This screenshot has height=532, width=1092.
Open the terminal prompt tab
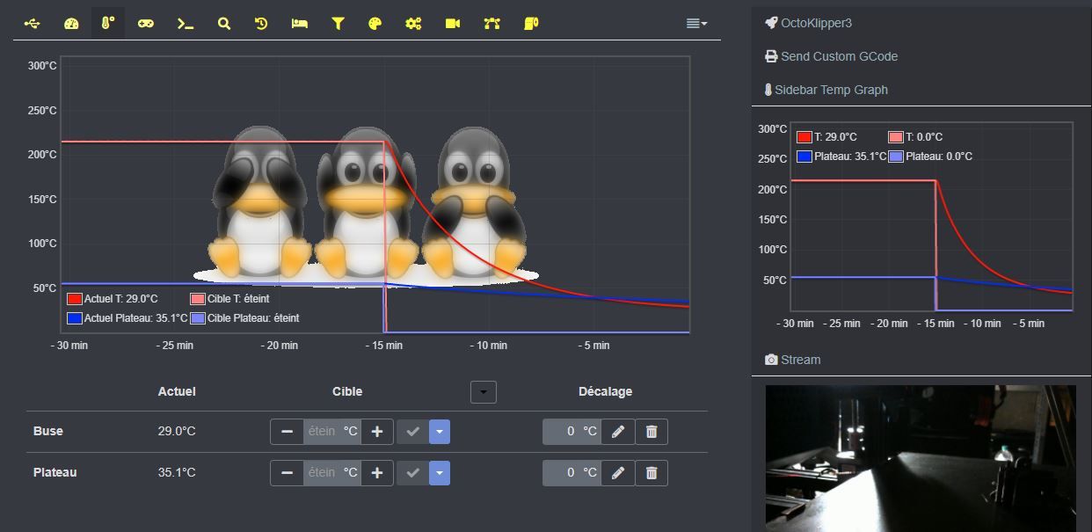pyautogui.click(x=186, y=24)
